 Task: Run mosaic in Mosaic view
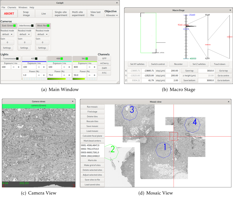point(92,107)
